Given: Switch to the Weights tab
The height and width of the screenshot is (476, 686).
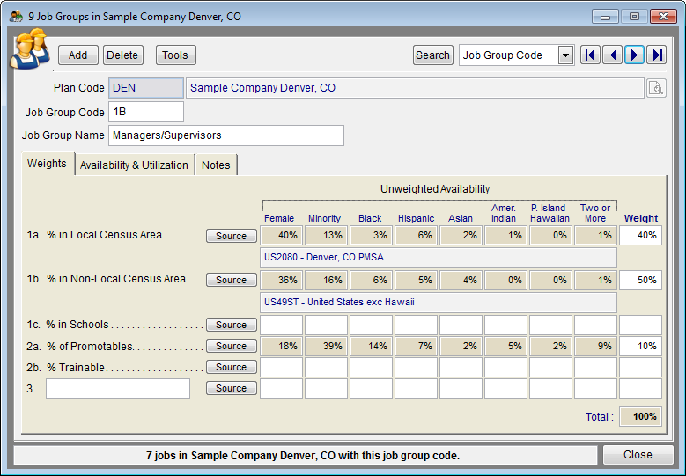Looking at the screenshot, I should tap(47, 164).
